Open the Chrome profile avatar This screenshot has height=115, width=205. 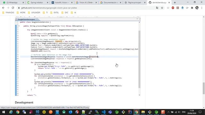(x=197, y=8)
